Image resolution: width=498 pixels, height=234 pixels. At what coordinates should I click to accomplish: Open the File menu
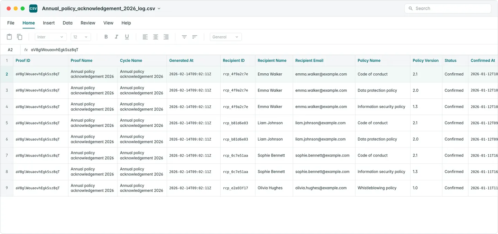[11, 23]
